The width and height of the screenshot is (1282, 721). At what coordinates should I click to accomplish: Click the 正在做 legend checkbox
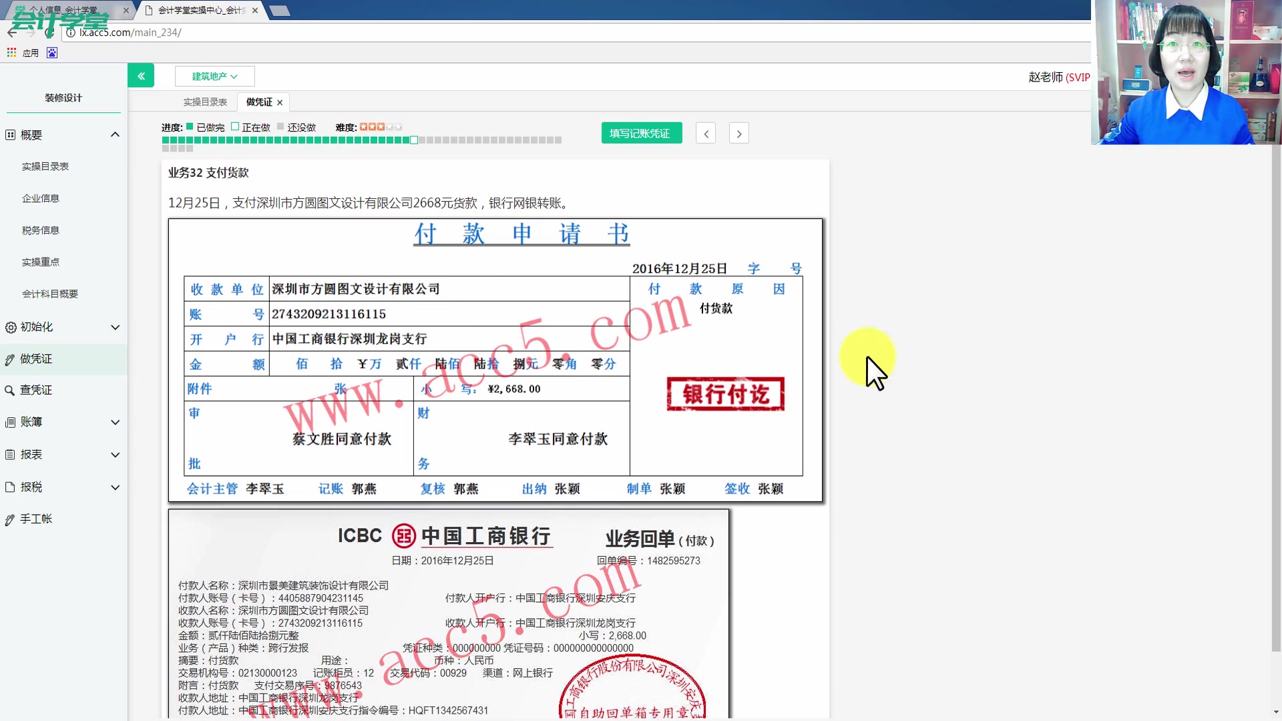[235, 127]
